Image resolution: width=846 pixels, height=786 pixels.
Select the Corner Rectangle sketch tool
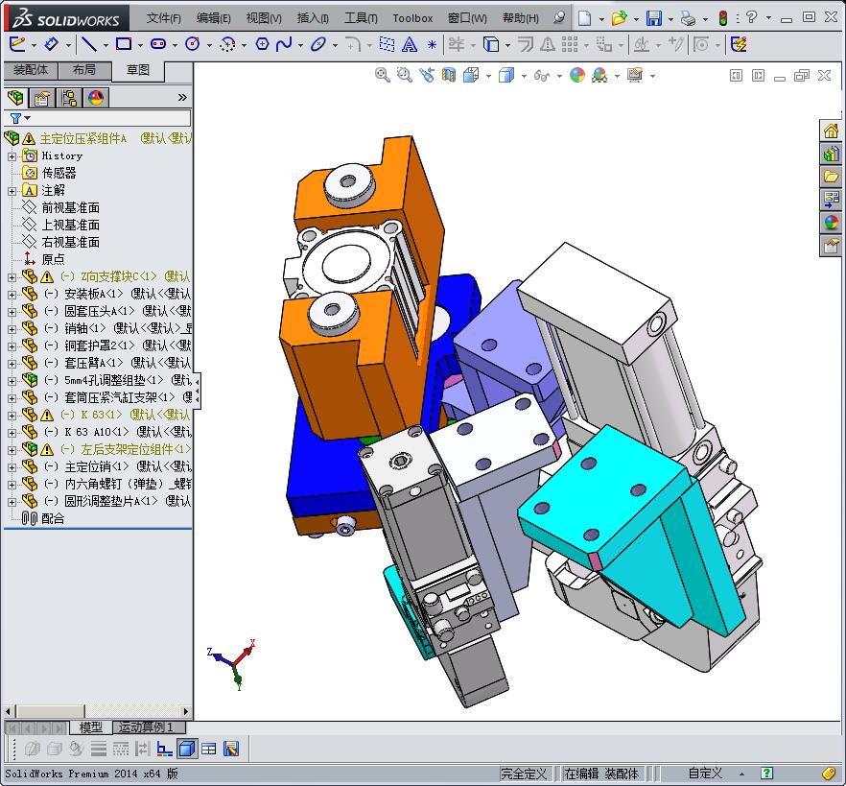124,44
